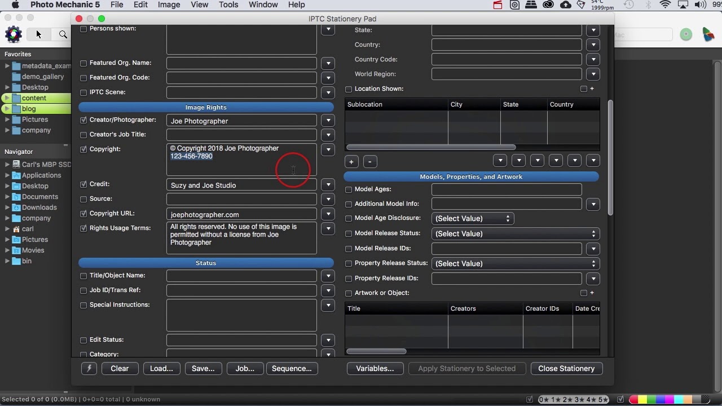Image resolution: width=722 pixels, height=406 pixels.
Task: Open the Image menu
Action: (x=169, y=5)
